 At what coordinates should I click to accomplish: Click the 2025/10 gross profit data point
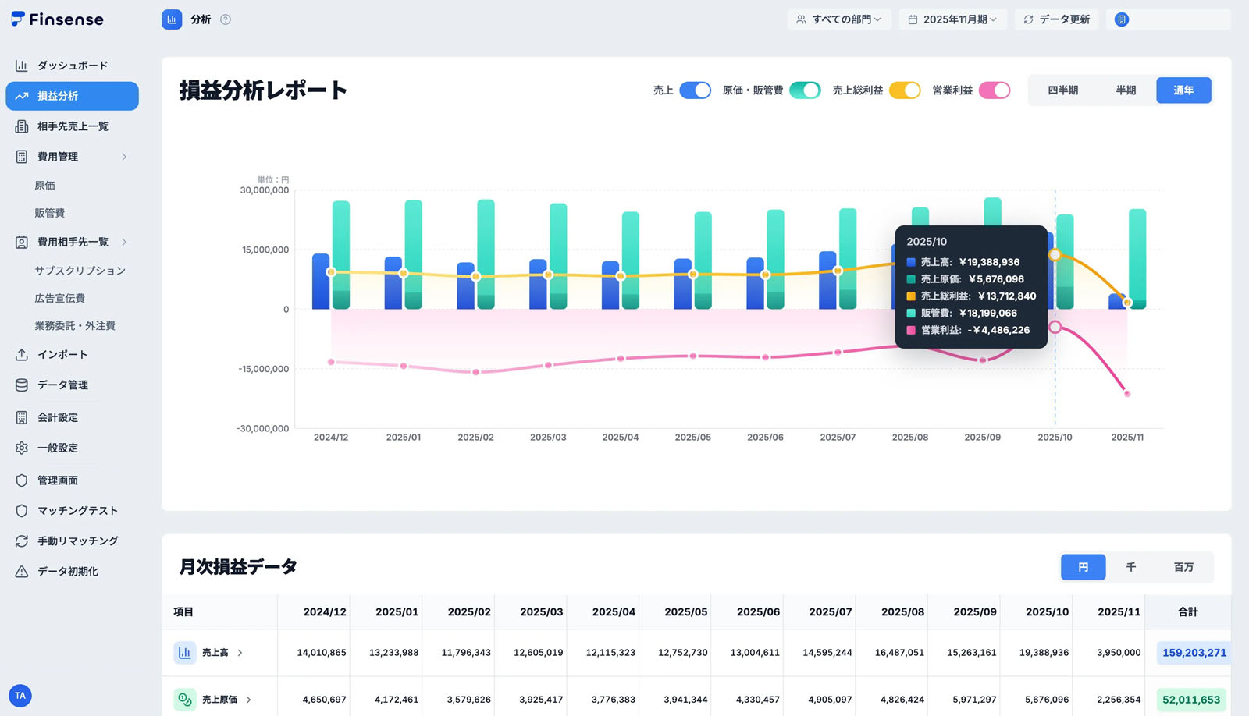(x=1055, y=255)
